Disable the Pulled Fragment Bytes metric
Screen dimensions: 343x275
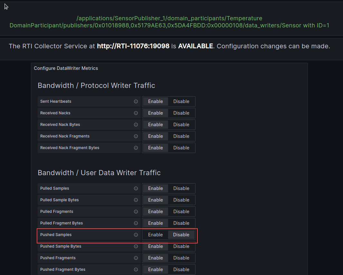click(181, 223)
